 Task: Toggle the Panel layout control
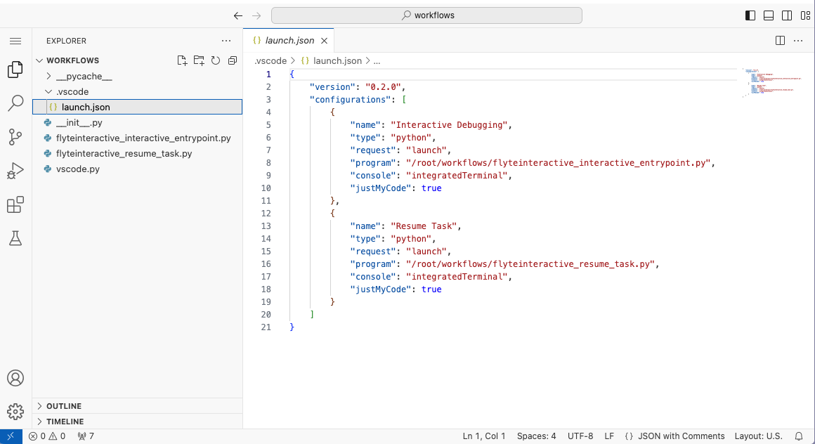[768, 15]
